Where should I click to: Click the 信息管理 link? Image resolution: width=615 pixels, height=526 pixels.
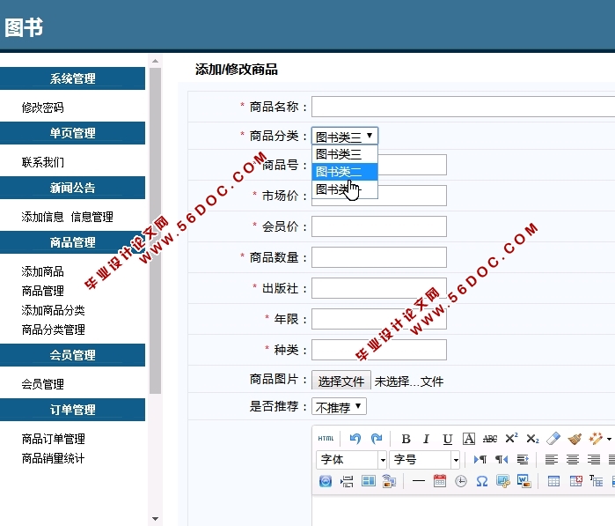92,217
